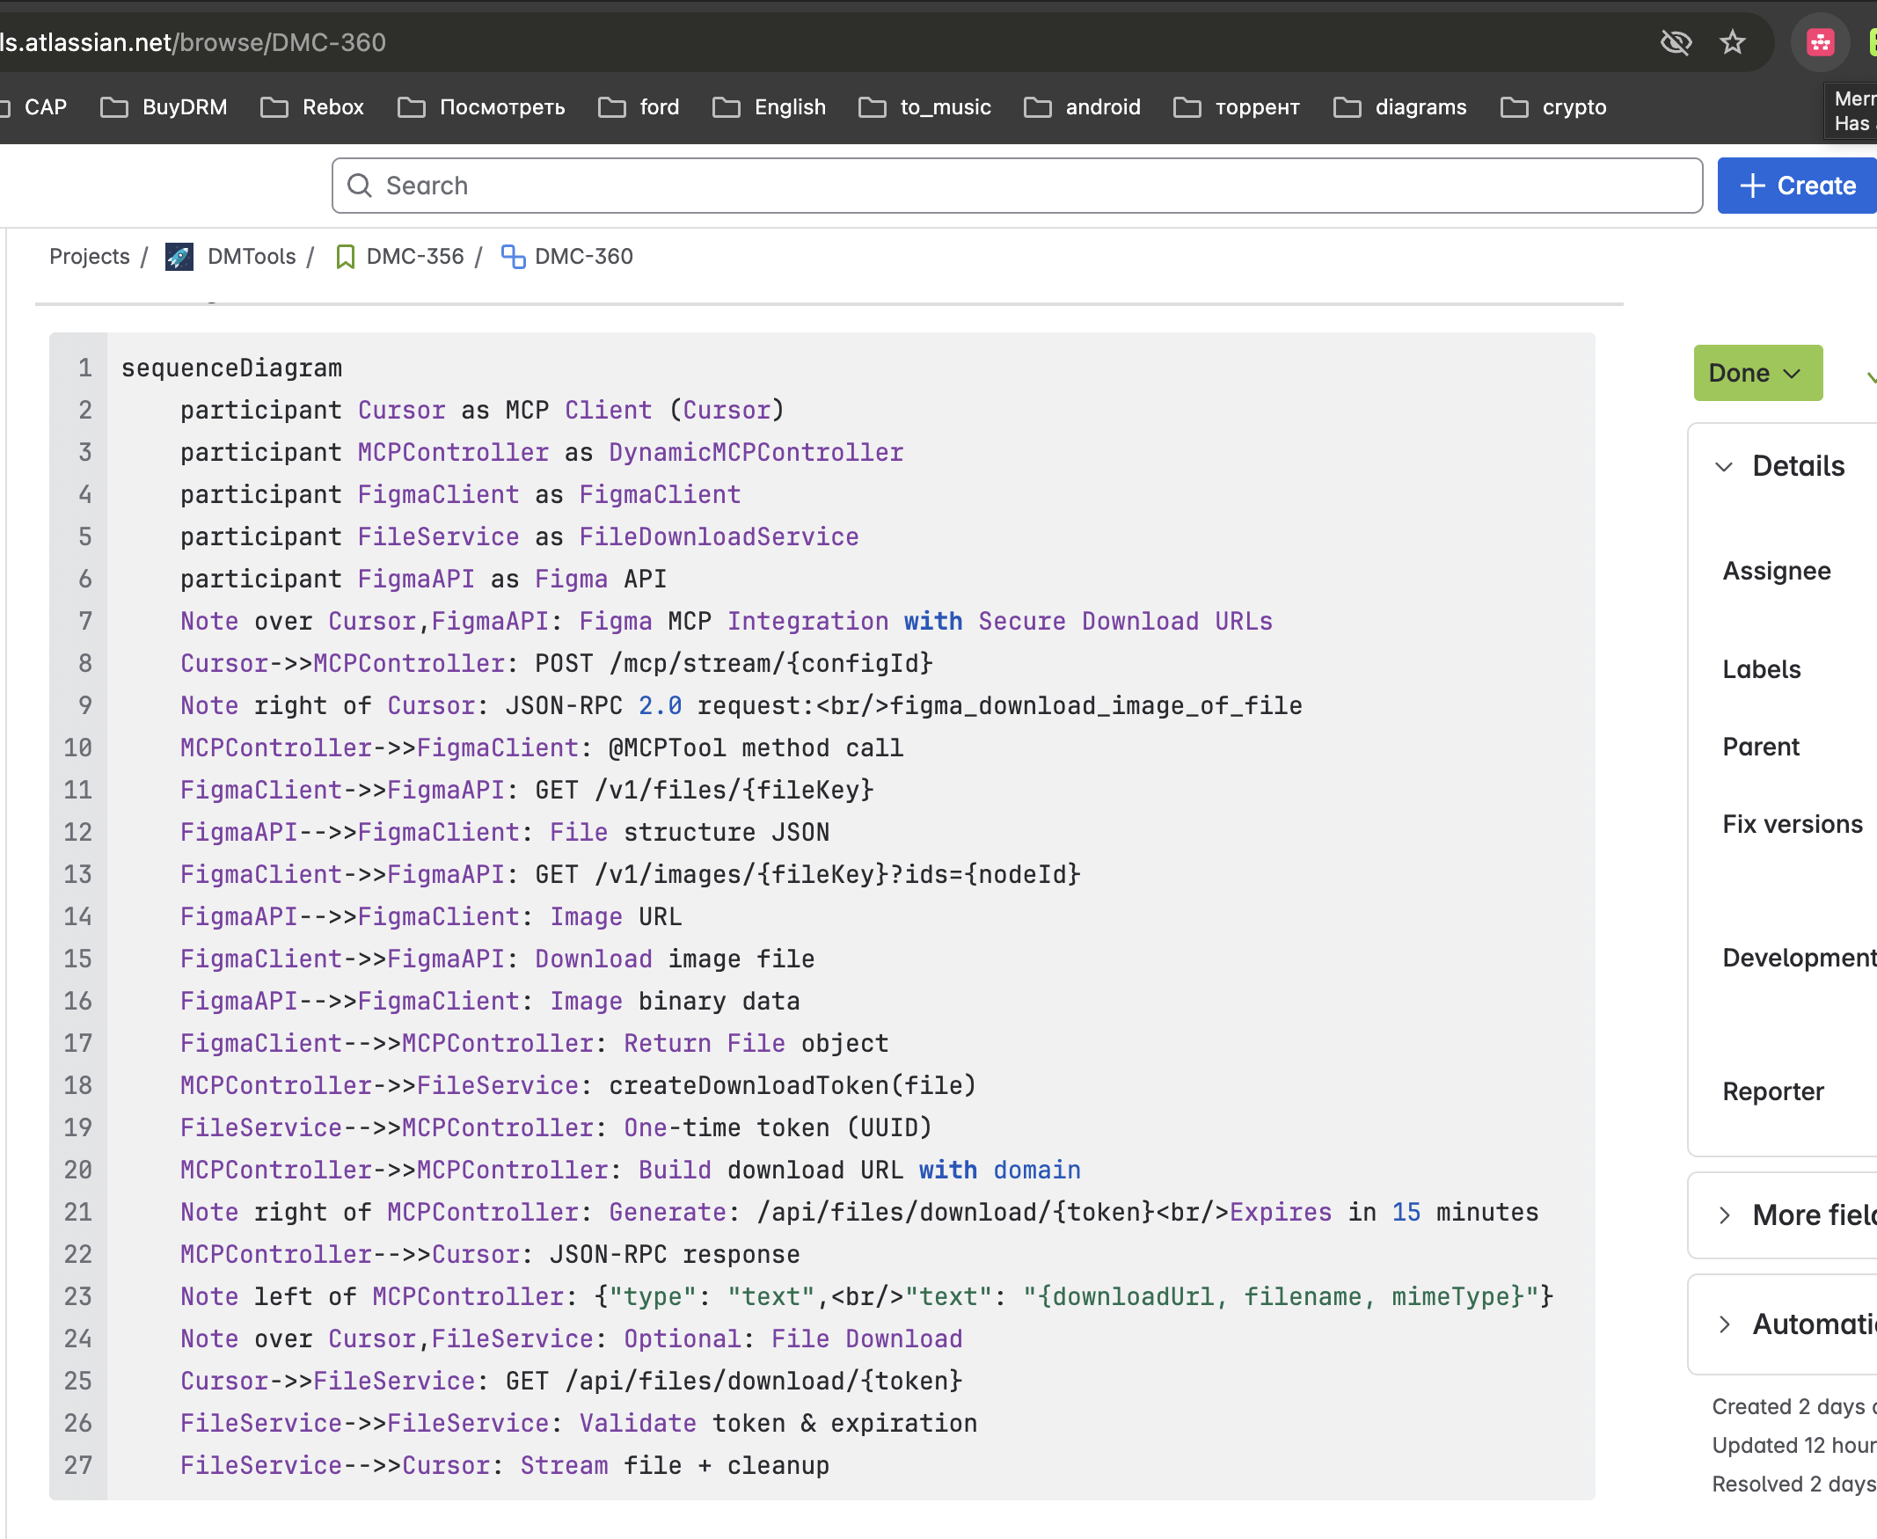Open the торрент bookmarks folder
The image size is (1877, 1539).
(x=1237, y=107)
